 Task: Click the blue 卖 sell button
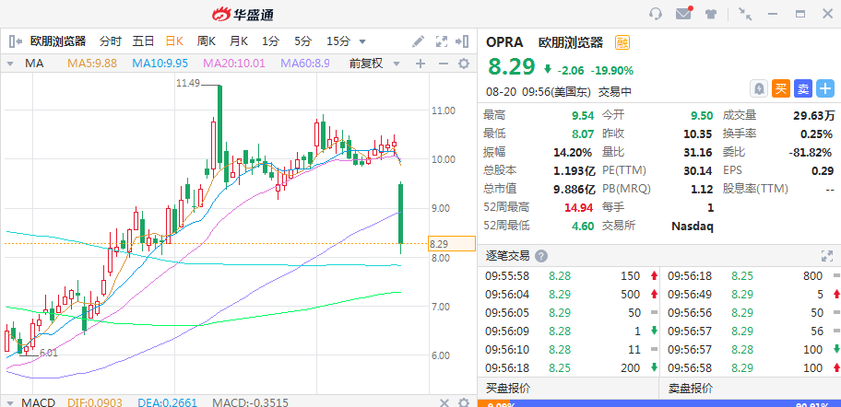(803, 88)
